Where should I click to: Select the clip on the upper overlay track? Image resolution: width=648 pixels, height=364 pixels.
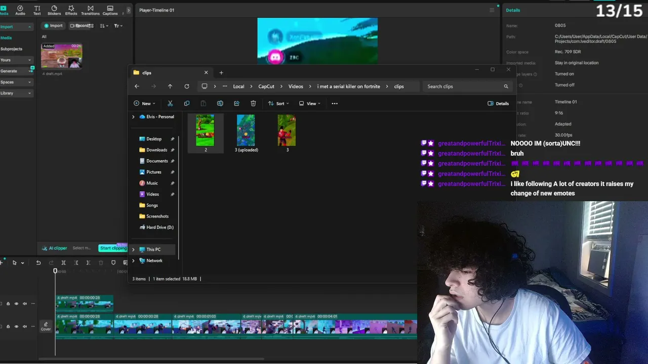point(84,303)
